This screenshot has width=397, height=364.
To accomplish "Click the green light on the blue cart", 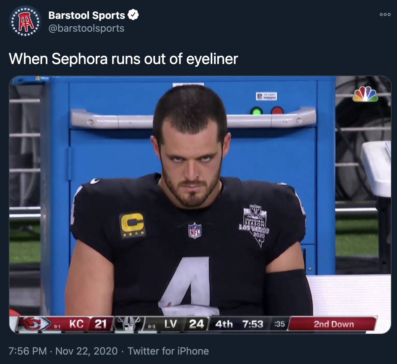I will 256,111.
